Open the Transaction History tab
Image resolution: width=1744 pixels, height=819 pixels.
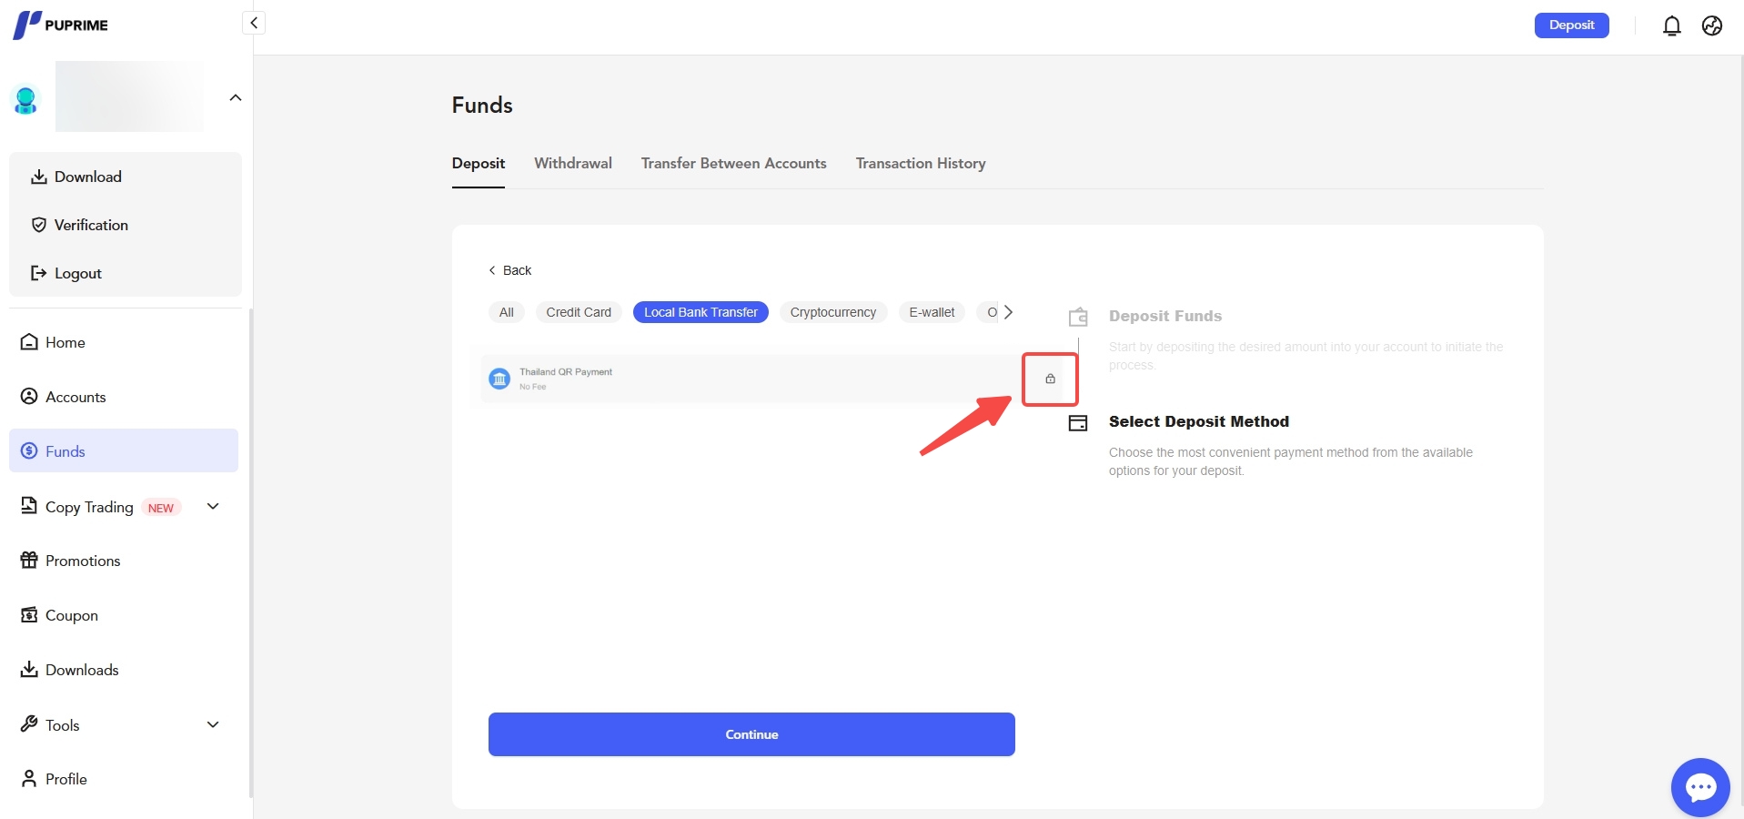(920, 164)
